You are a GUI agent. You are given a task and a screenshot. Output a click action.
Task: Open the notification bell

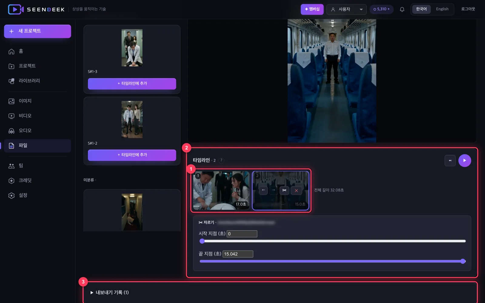[402, 9]
